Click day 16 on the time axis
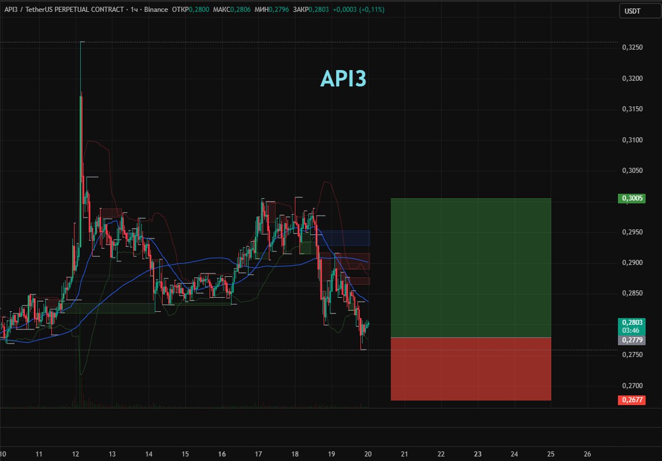Viewport: 662px width, 461px height. coord(221,454)
